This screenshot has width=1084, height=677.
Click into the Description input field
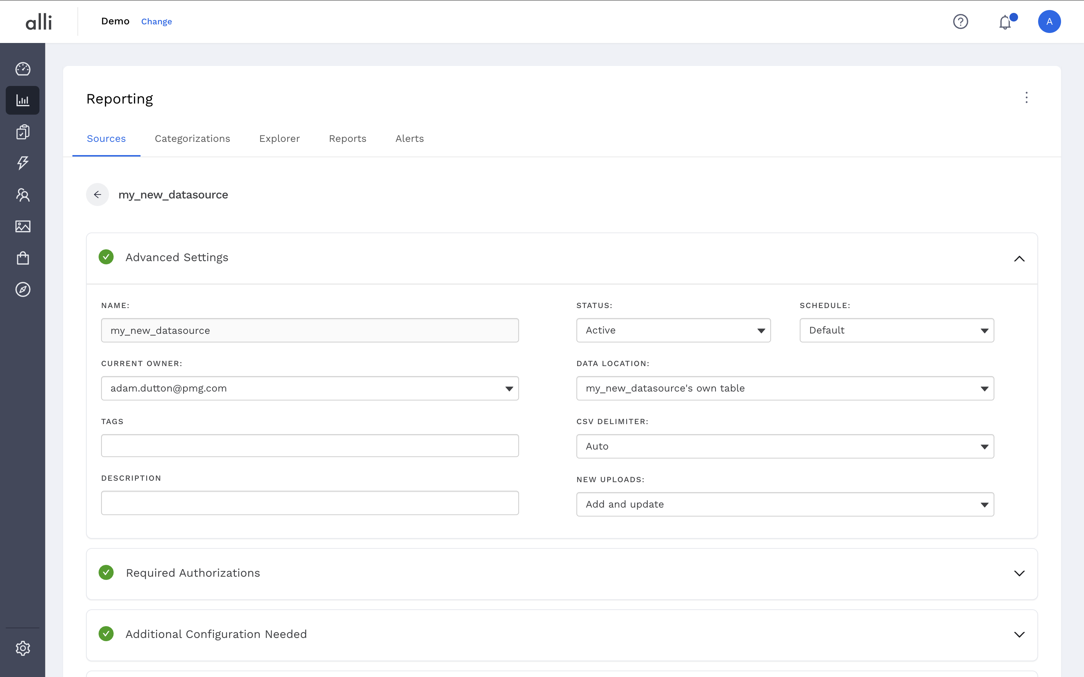click(x=309, y=503)
